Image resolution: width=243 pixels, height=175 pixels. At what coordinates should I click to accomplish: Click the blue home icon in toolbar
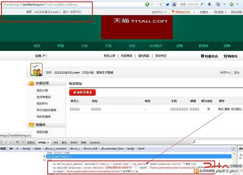point(168,5)
